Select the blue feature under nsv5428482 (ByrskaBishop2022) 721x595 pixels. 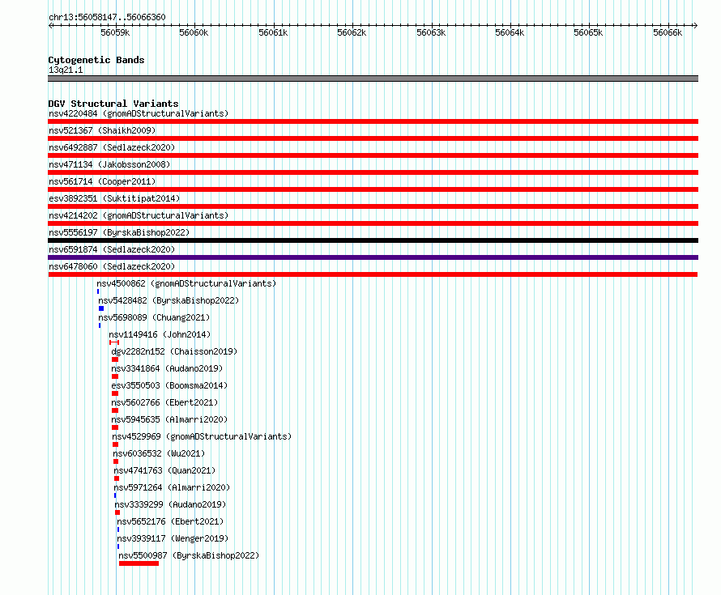tap(101, 308)
